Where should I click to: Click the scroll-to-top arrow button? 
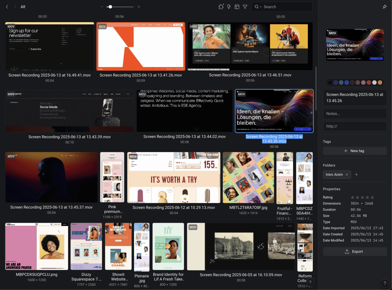[x=310, y=282]
